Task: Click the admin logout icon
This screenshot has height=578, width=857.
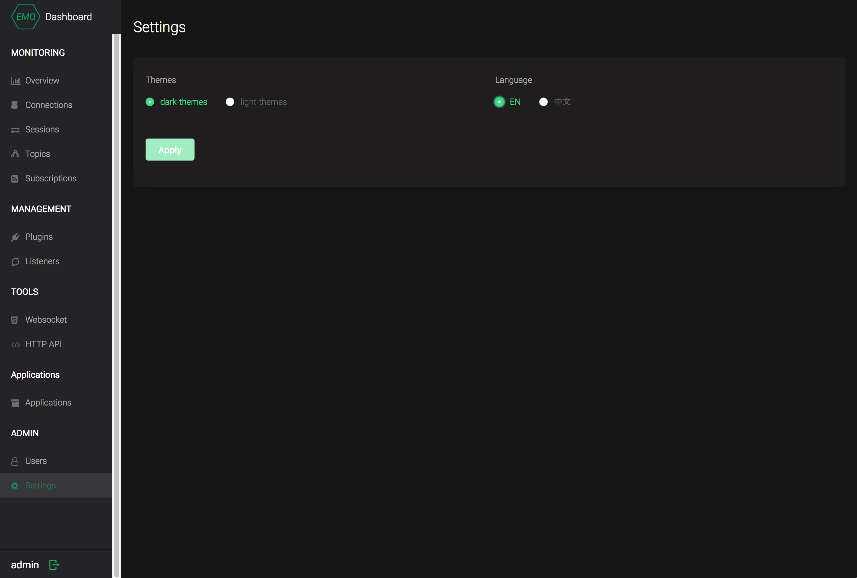Action: point(54,564)
